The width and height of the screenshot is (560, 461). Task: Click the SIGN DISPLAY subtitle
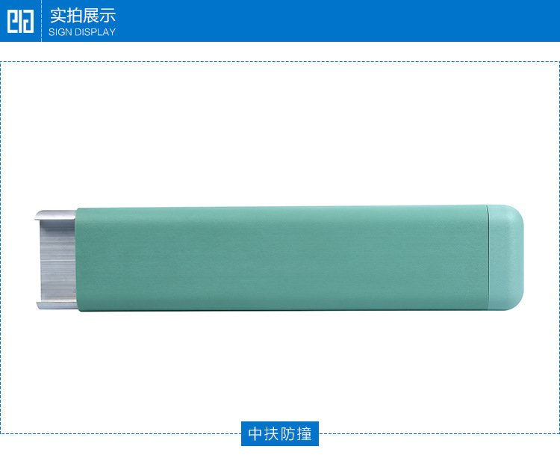(x=82, y=32)
